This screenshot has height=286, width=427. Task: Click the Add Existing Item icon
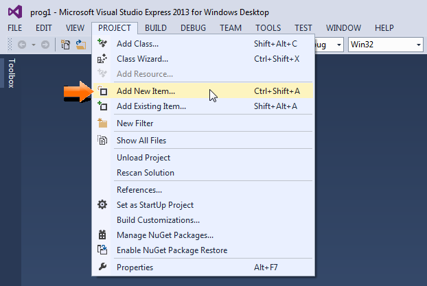(103, 106)
